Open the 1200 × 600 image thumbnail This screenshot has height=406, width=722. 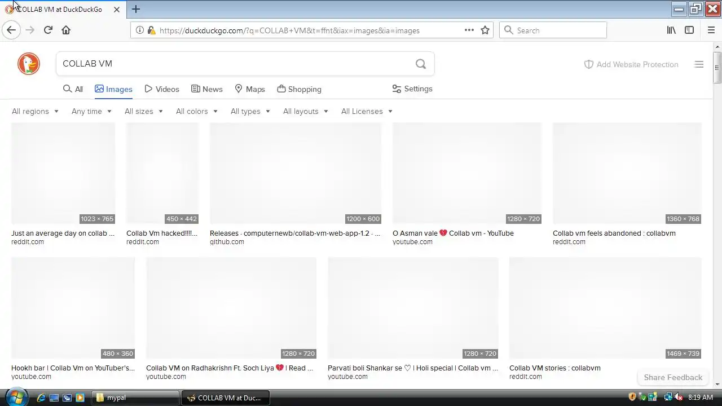[x=296, y=174]
